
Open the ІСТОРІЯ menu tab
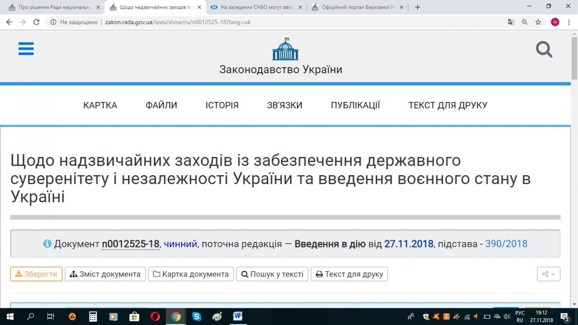tap(222, 105)
